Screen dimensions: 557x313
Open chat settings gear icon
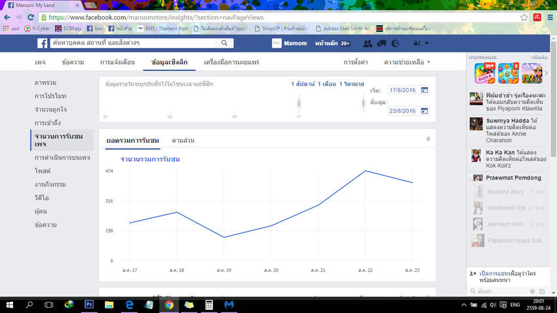(x=532, y=291)
